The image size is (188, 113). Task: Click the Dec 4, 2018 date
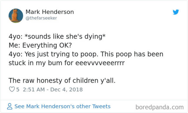(66, 90)
